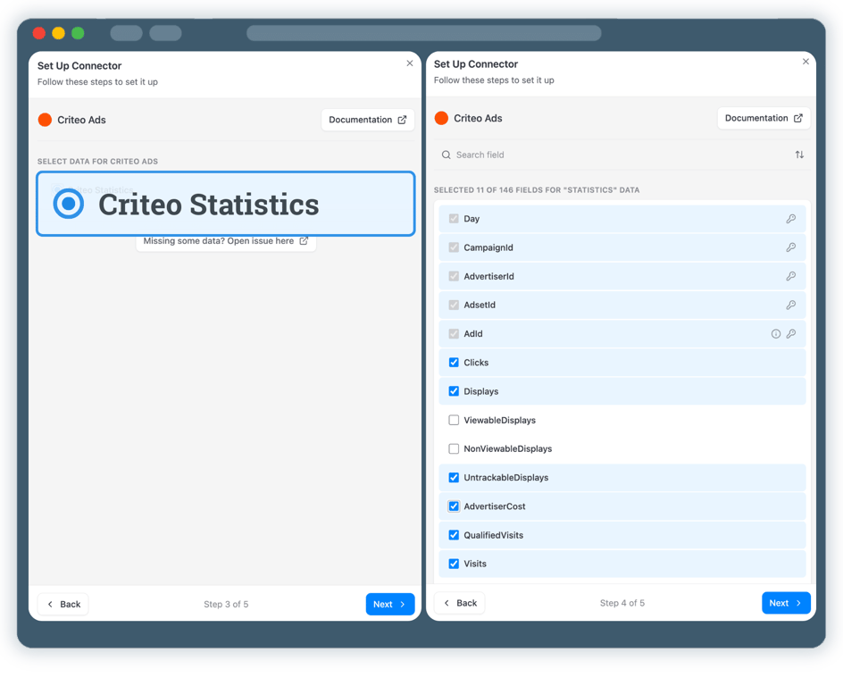Open Documentation in the Step 4 panel

click(764, 118)
